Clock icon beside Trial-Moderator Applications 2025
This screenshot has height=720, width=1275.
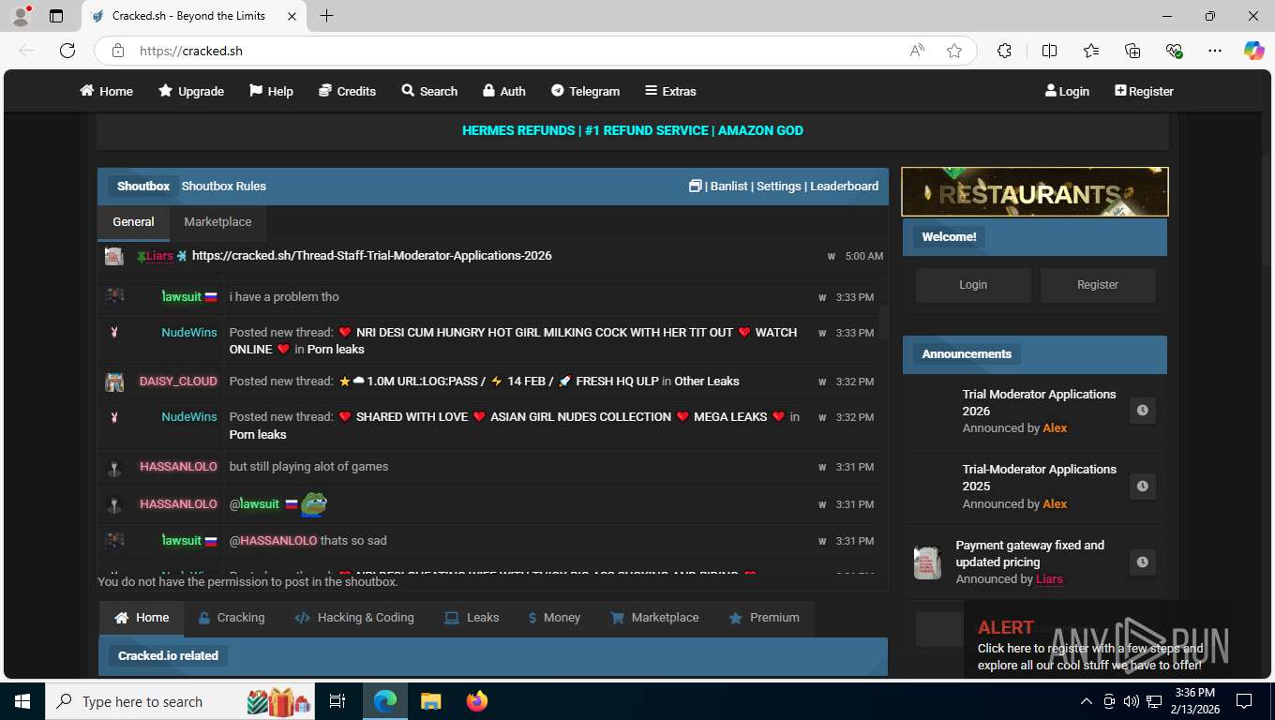click(x=1142, y=487)
